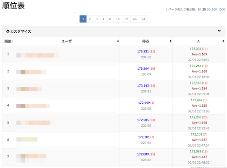Click elapsed time 193:09
Image resolution: width=227 pixels, height=168 pixels.
coord(146,74)
